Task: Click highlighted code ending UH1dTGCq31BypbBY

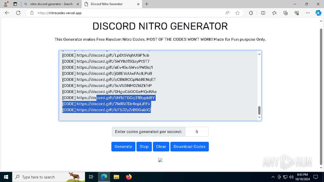Action: click(x=109, y=98)
